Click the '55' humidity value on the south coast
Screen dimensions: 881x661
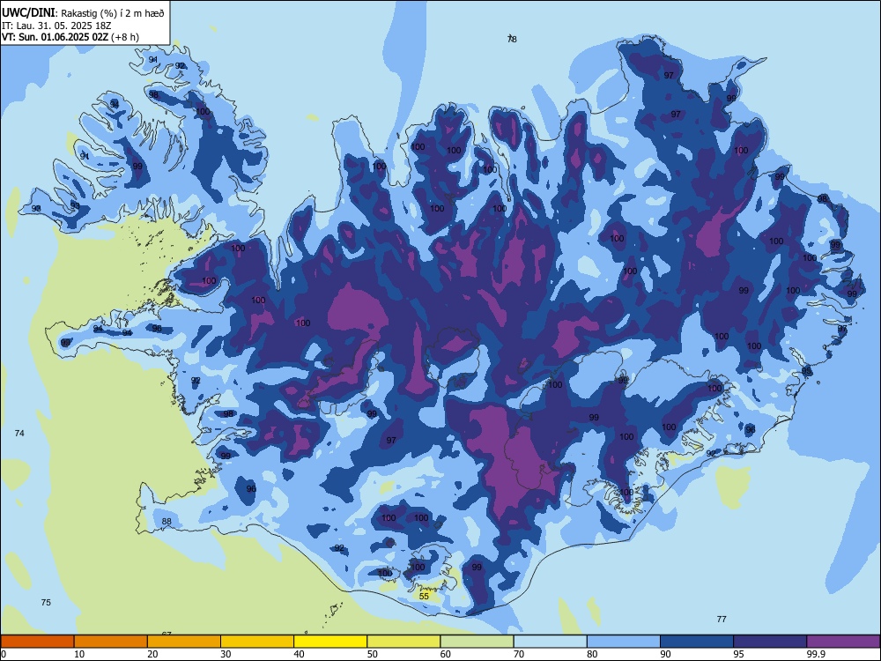click(424, 596)
